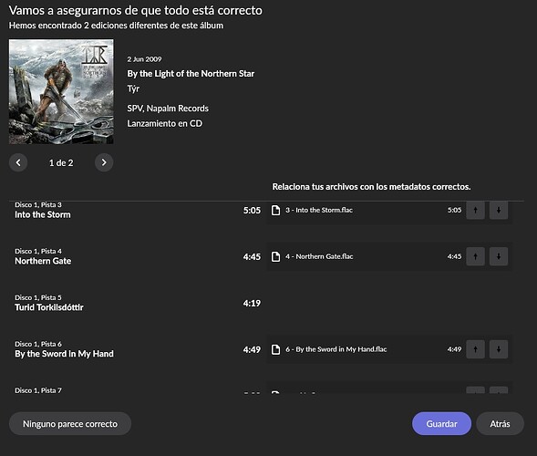Click file icon of By the Sword in My Hand.flac
The height and width of the screenshot is (456, 537).
(275, 349)
